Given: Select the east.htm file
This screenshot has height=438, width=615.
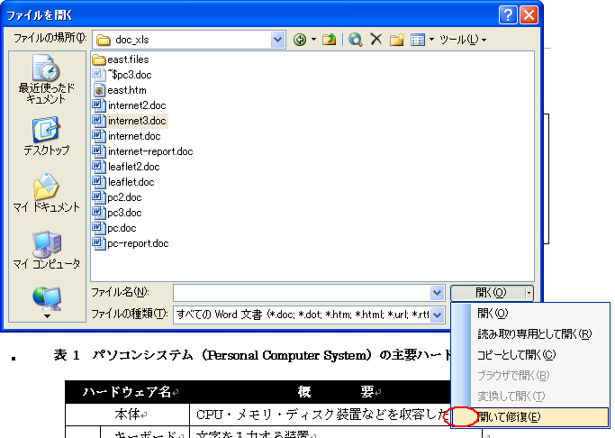Looking at the screenshot, I should [120, 90].
